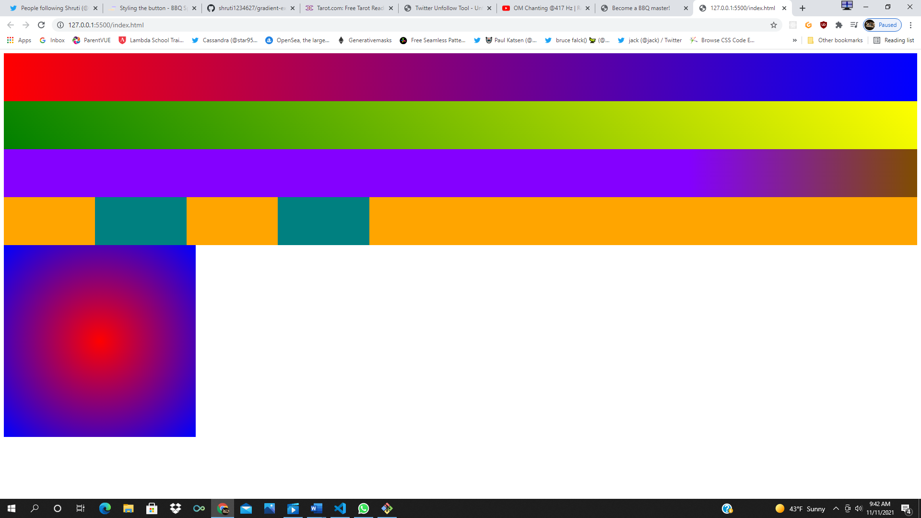This screenshot has width=921, height=518.
Task: Open the notification center icon
Action: coord(906,508)
